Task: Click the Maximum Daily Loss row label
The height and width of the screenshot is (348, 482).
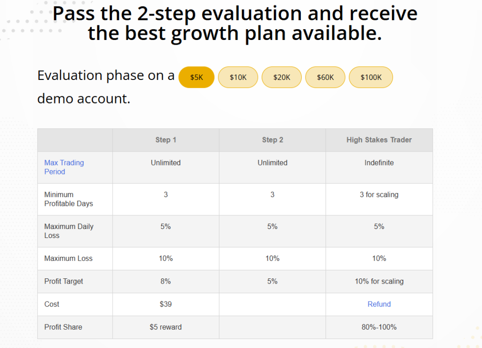Action: pos(69,231)
